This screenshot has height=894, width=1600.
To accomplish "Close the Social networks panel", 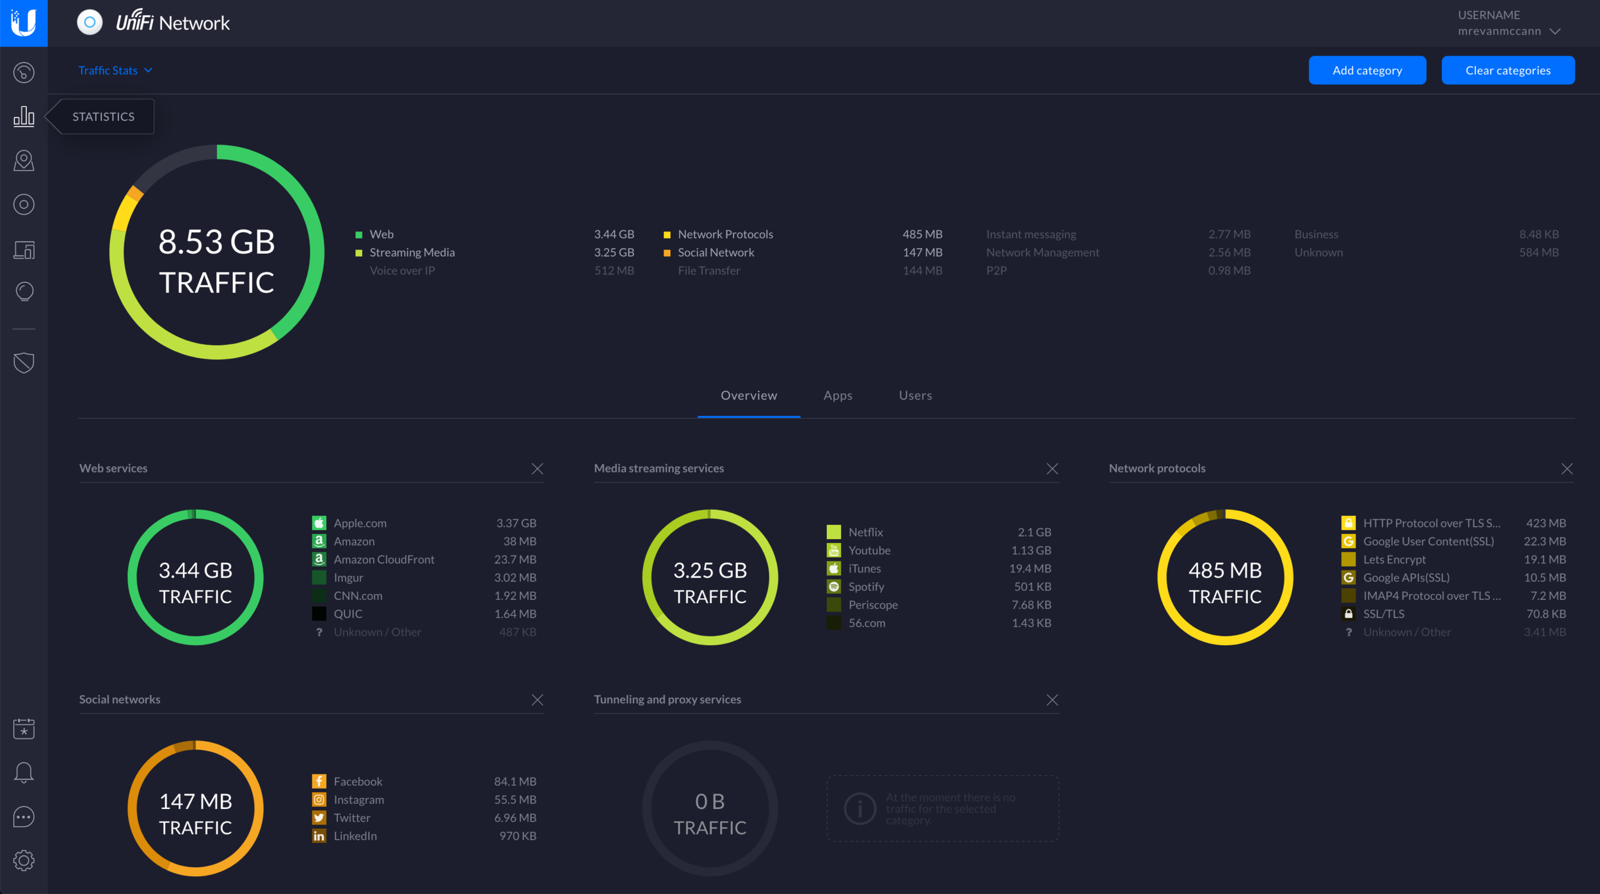I will pos(537,700).
